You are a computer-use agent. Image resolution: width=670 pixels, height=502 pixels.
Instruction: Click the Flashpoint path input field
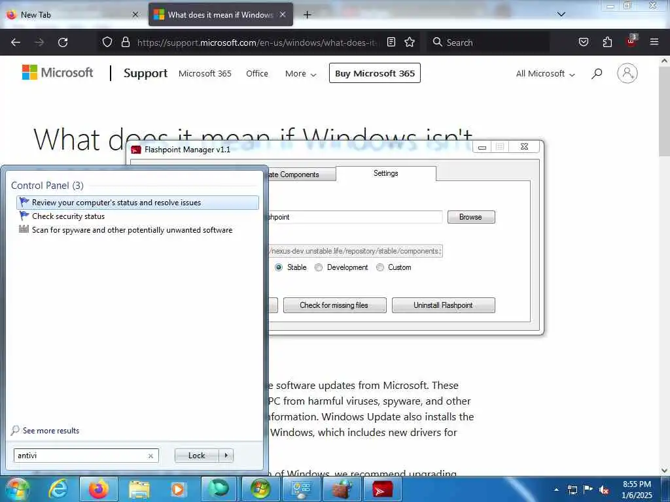[x=355, y=217]
